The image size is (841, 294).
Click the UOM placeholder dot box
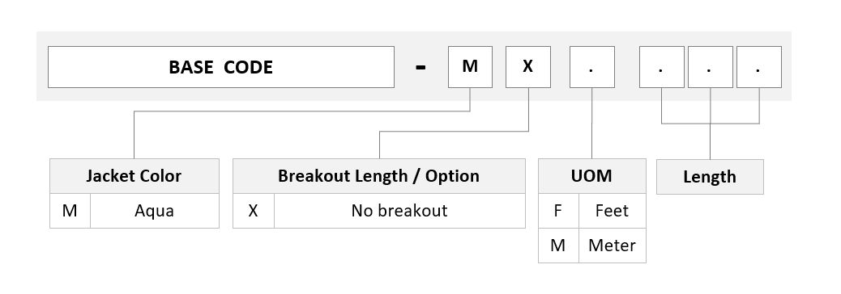592,67
